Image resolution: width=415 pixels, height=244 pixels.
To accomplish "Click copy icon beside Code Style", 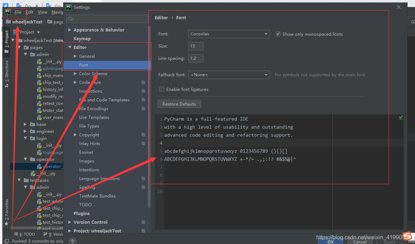I will pos(143,82).
